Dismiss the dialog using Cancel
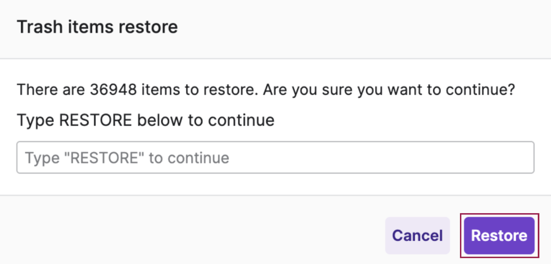551x264 pixels. click(x=417, y=236)
